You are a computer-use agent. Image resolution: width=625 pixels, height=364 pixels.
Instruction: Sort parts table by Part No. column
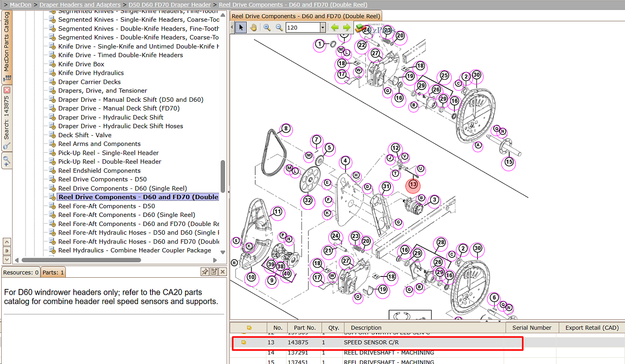tap(305, 328)
